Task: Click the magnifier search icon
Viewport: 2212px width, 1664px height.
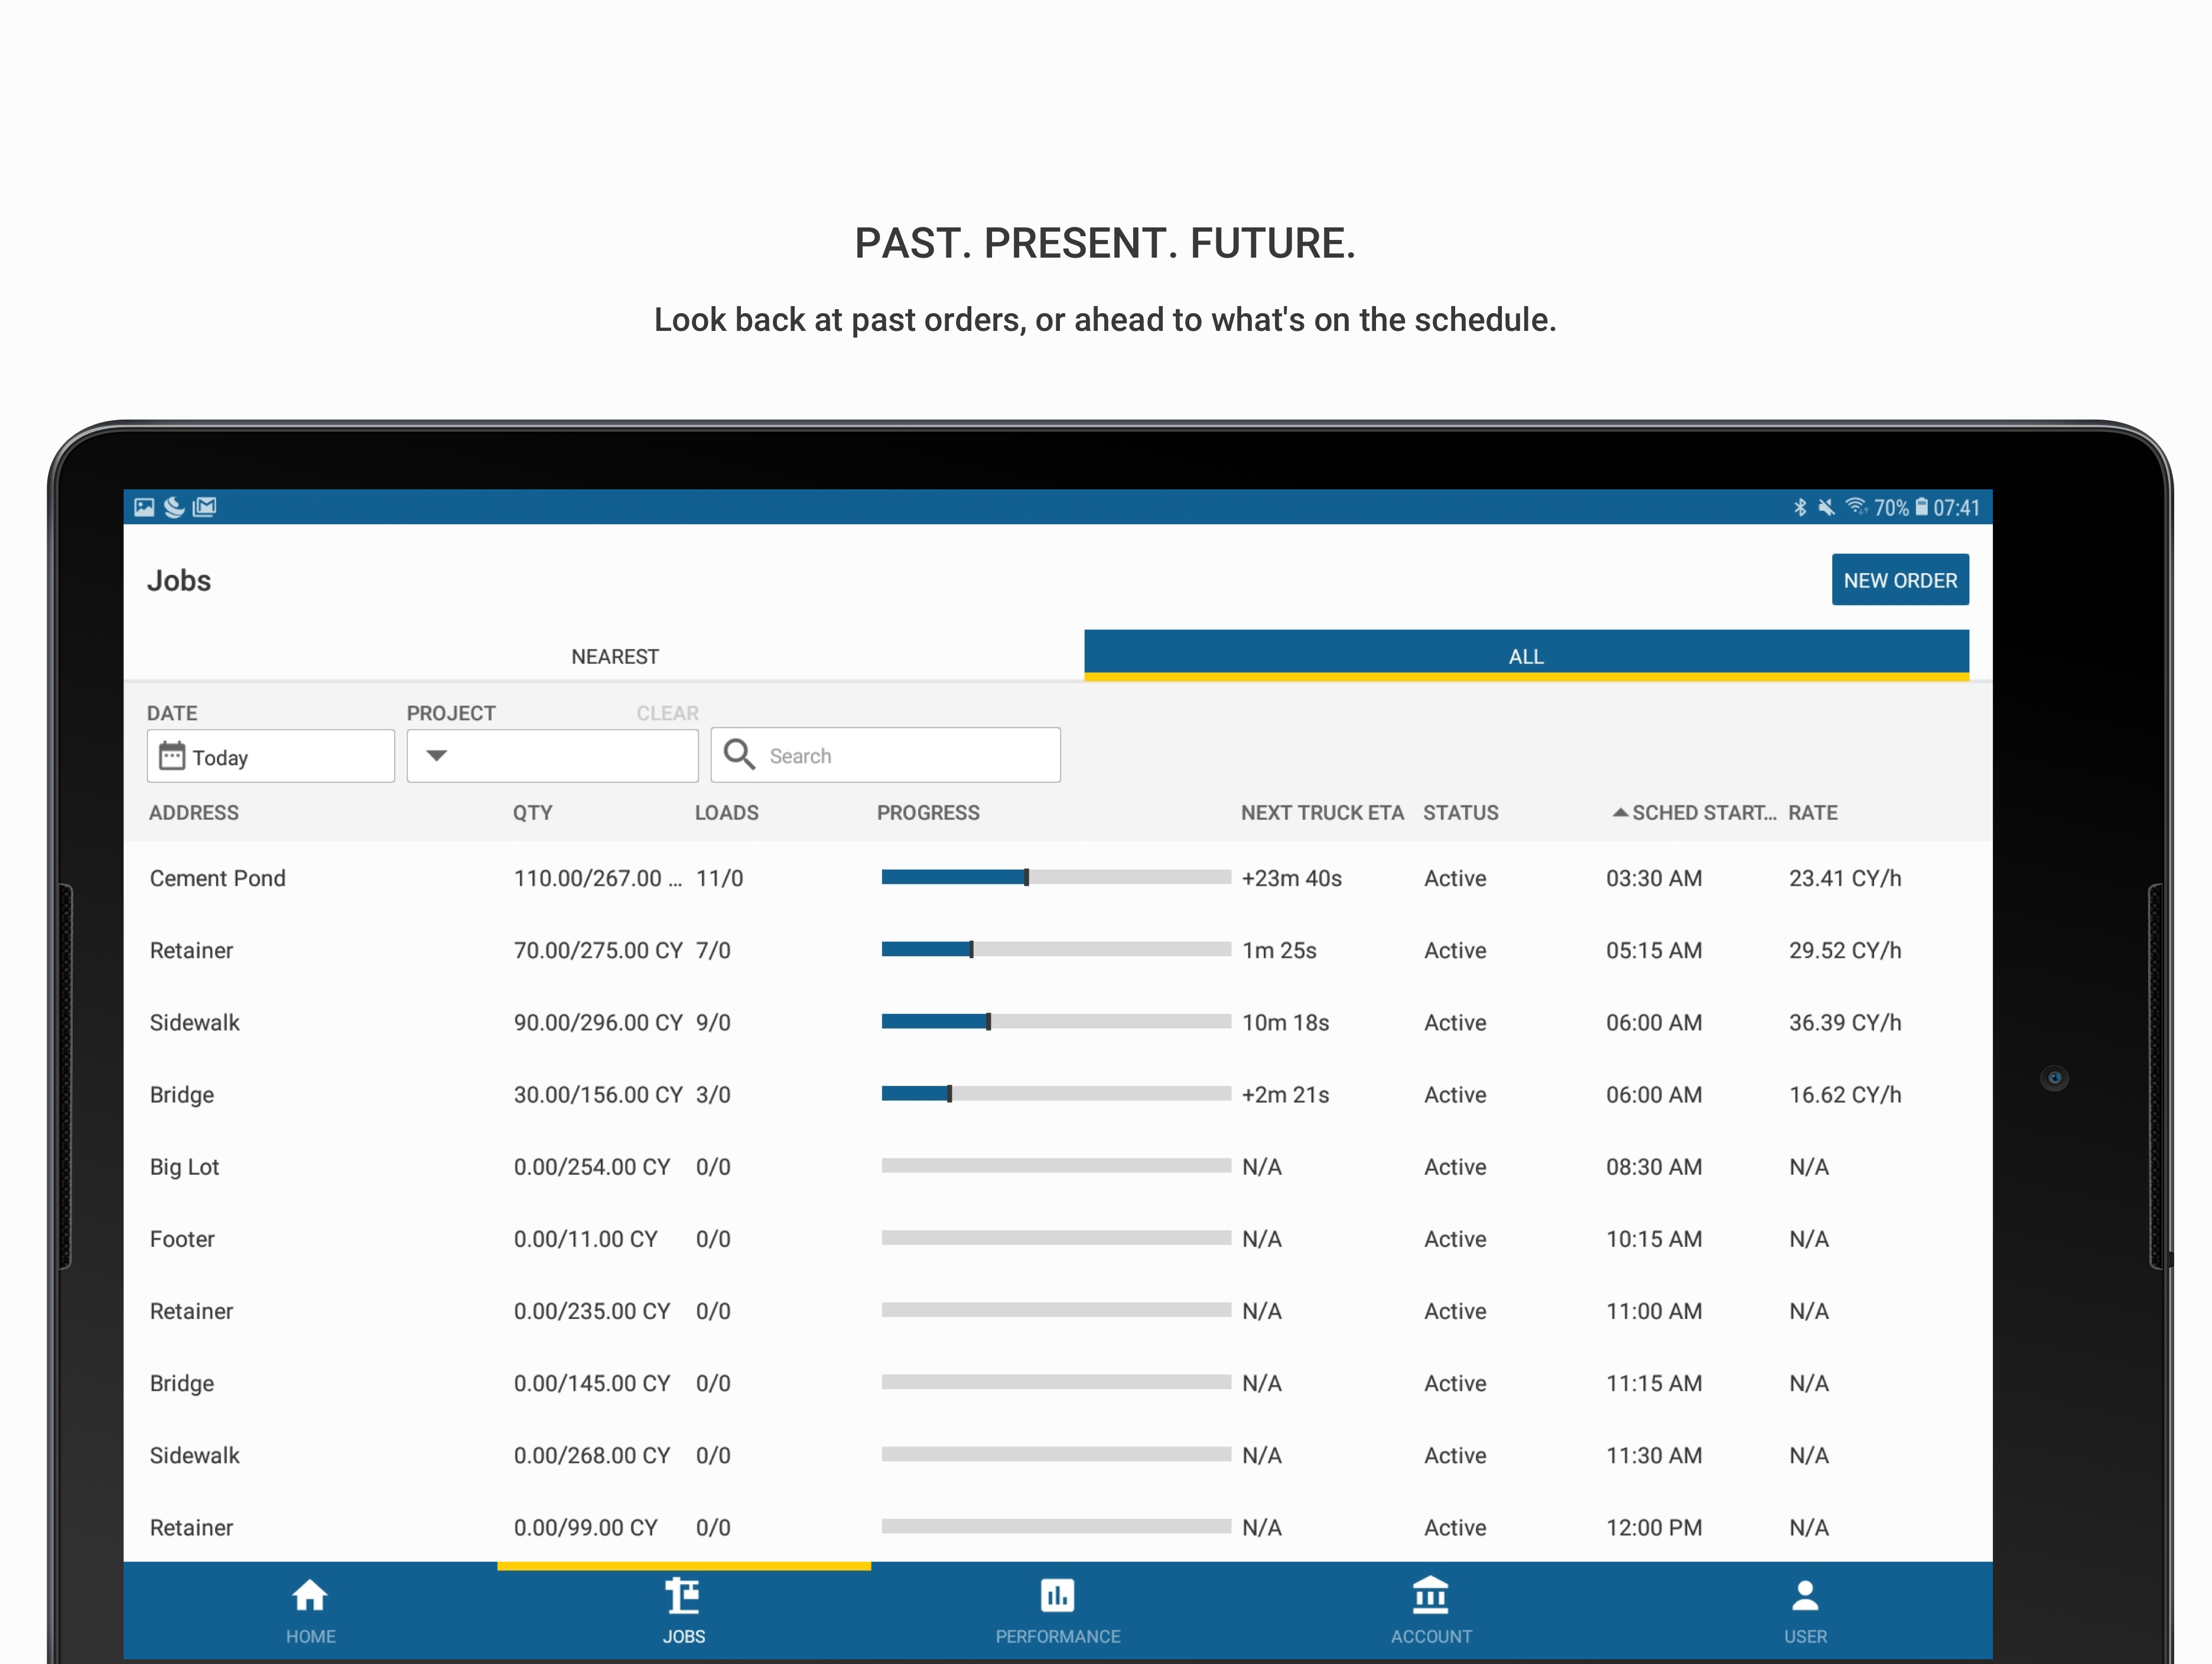Action: [x=739, y=755]
